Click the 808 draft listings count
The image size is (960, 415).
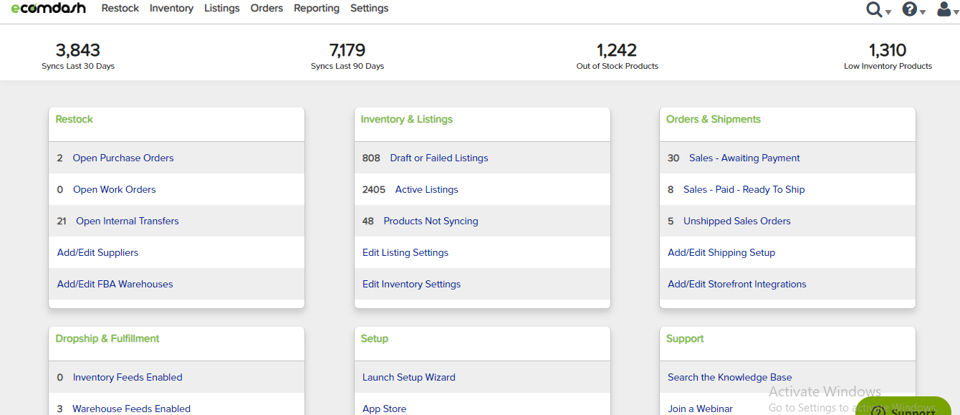click(371, 158)
